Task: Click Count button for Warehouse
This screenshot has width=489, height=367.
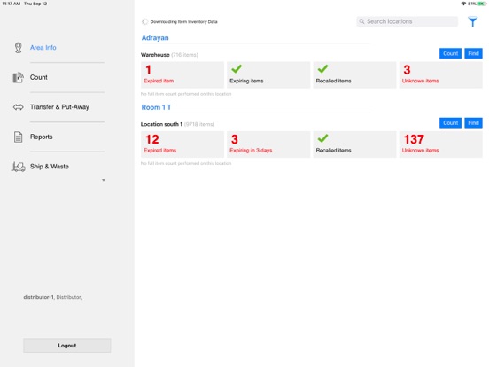Action: coord(450,53)
